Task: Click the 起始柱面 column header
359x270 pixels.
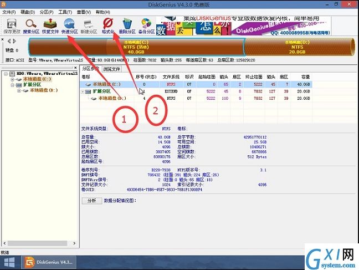Action: pyautogui.click(x=207, y=77)
